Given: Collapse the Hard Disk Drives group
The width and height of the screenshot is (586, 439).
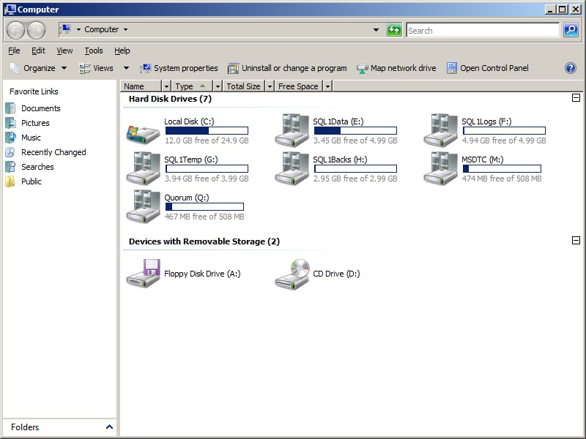Looking at the screenshot, I should (x=576, y=98).
